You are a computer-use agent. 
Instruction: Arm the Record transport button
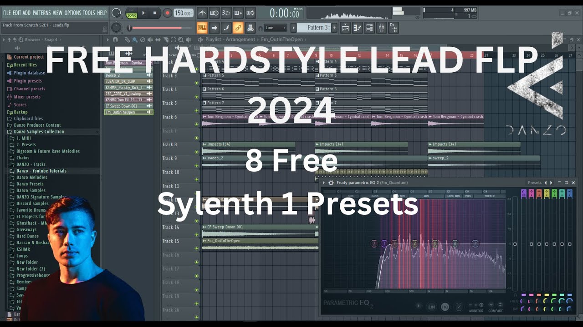[167, 13]
